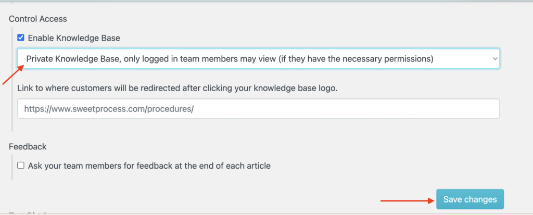Click the Feedback section heading

pyautogui.click(x=28, y=147)
